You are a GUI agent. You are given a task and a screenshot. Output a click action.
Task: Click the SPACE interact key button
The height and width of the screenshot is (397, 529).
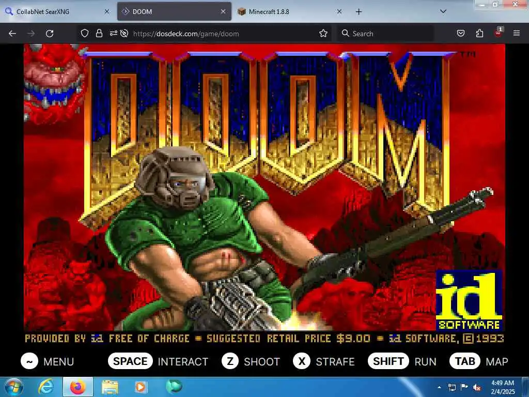point(130,361)
